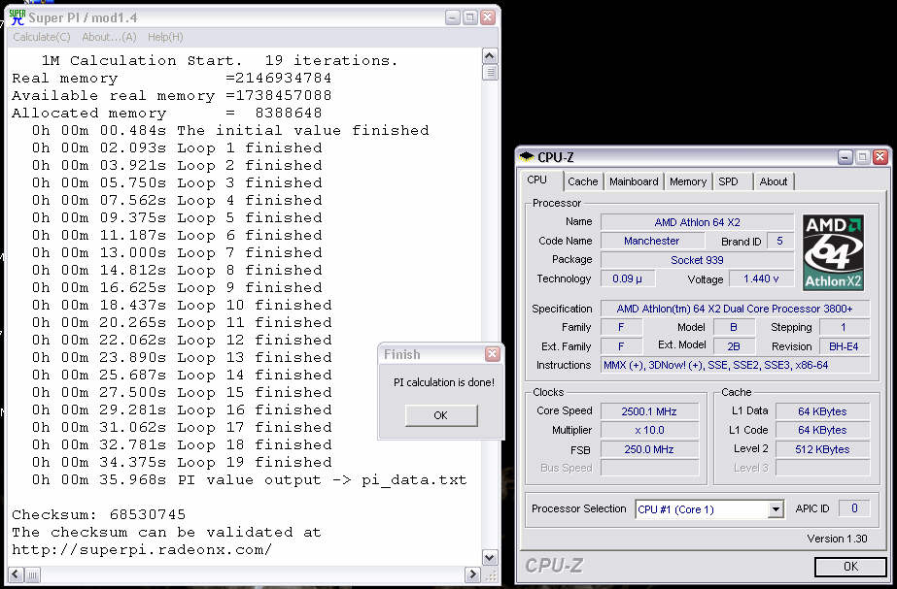Switch to the Mainboard tab in CPU-Z
This screenshot has width=897, height=589.
point(634,181)
